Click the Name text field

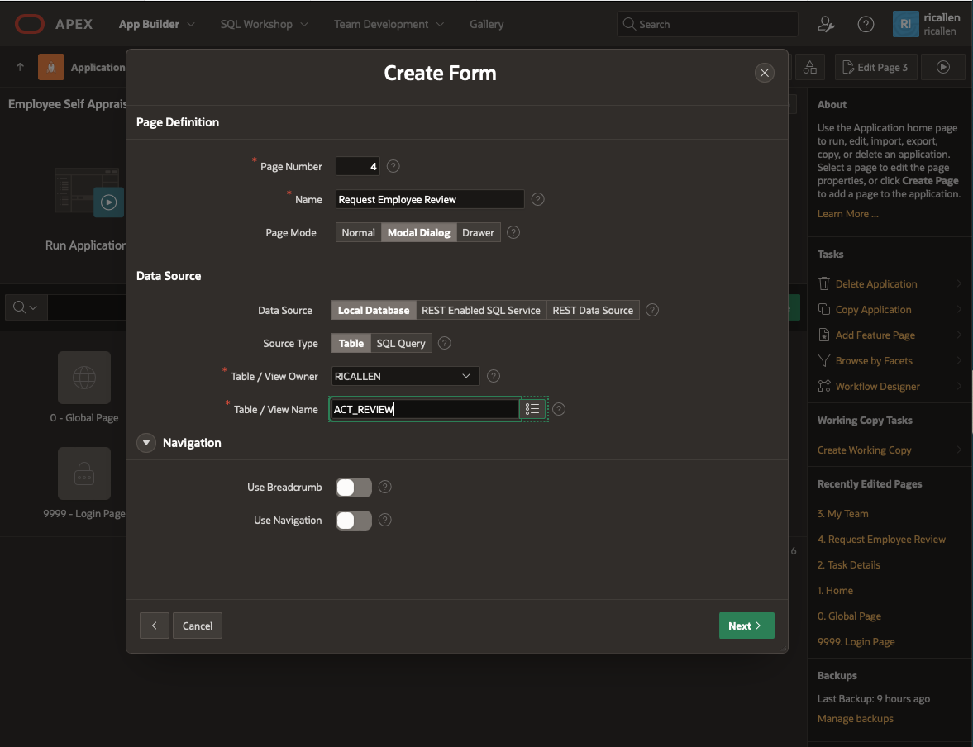click(430, 199)
